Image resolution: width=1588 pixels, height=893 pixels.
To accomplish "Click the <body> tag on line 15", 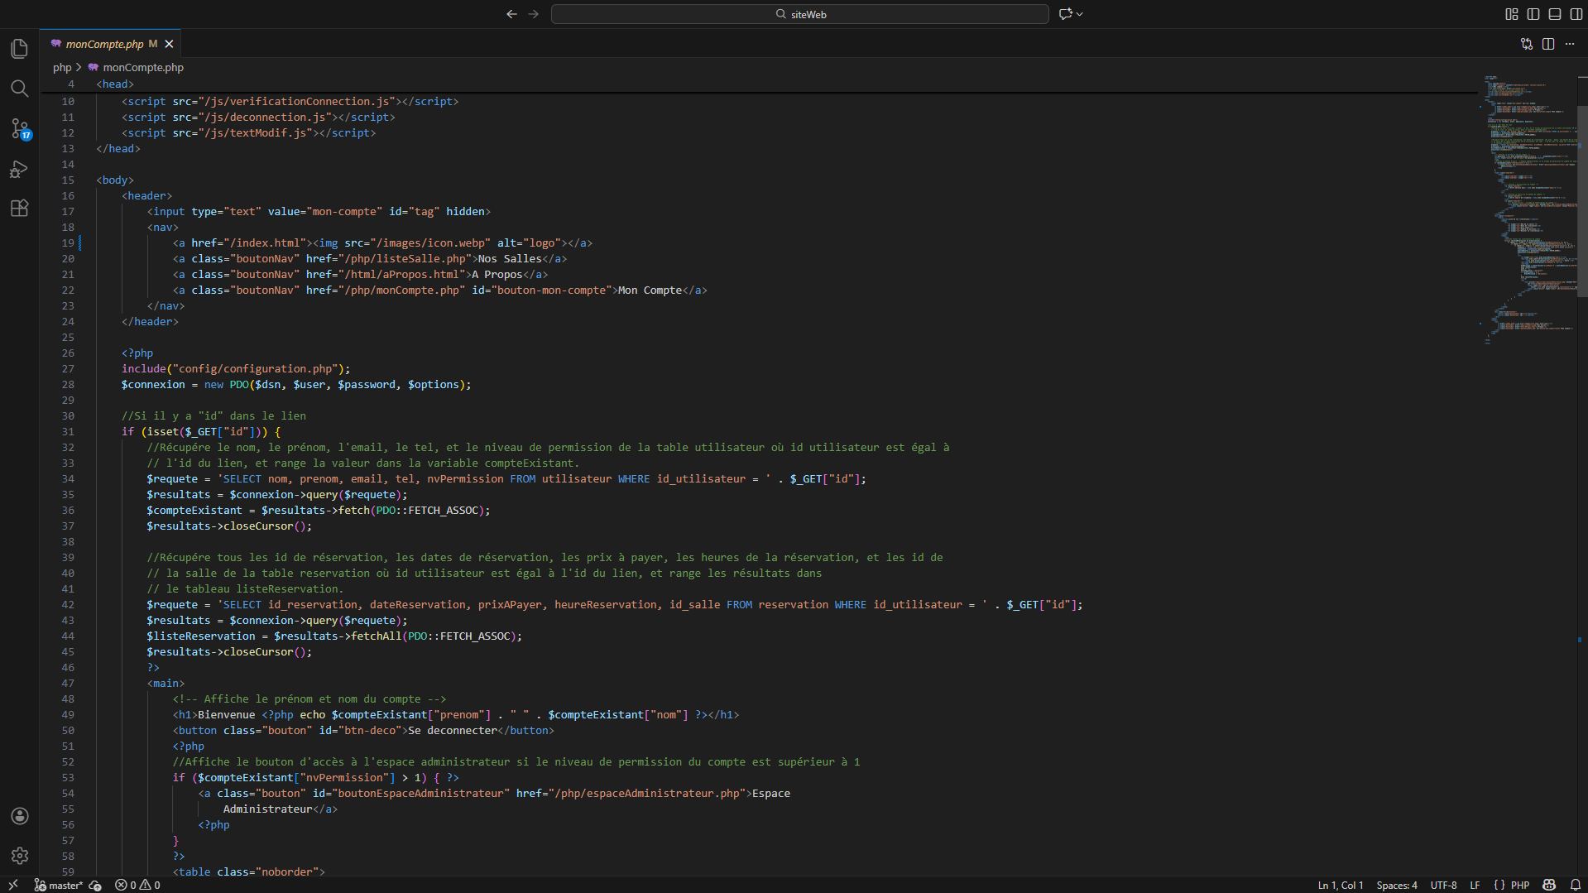I will (x=115, y=180).
